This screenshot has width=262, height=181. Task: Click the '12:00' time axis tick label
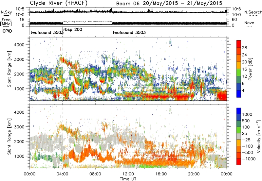[128, 174]
